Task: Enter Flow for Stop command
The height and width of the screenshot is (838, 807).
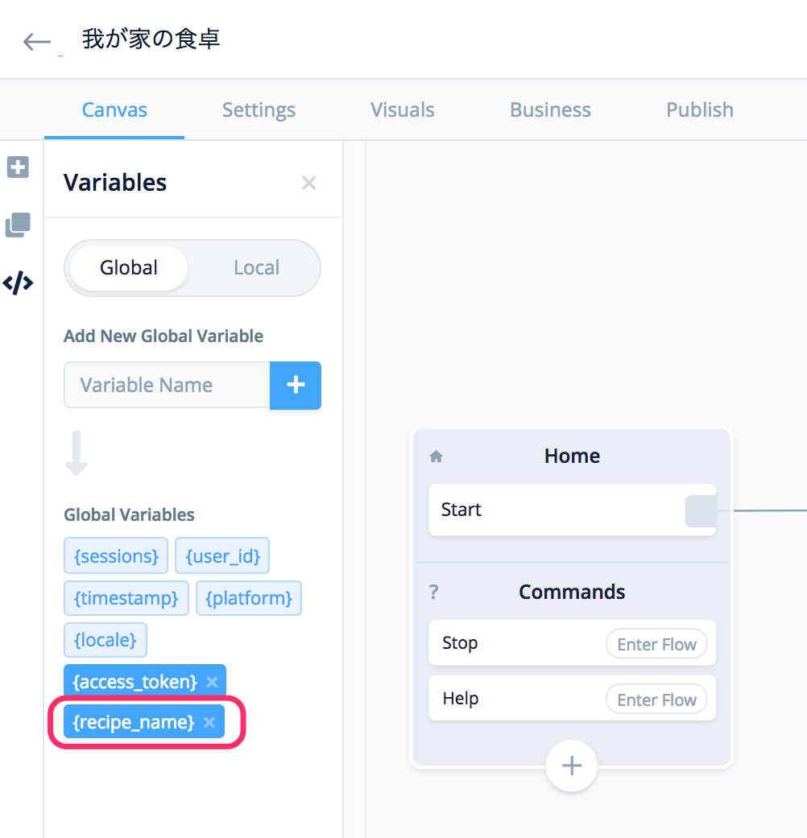Action: [x=656, y=644]
